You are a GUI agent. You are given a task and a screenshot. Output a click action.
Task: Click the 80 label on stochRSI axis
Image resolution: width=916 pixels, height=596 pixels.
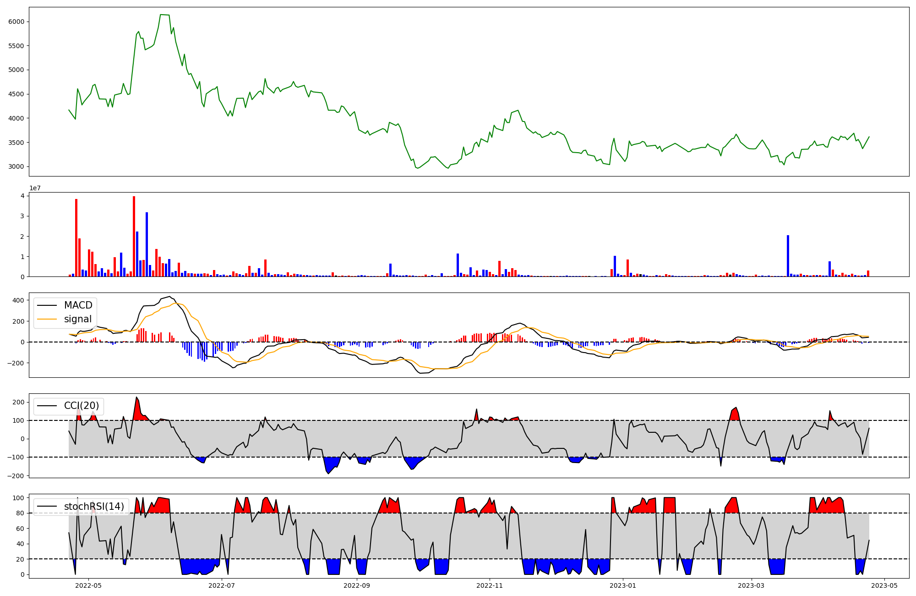click(21, 513)
